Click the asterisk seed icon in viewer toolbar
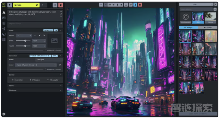219x118 pixels. [x=121, y=5]
